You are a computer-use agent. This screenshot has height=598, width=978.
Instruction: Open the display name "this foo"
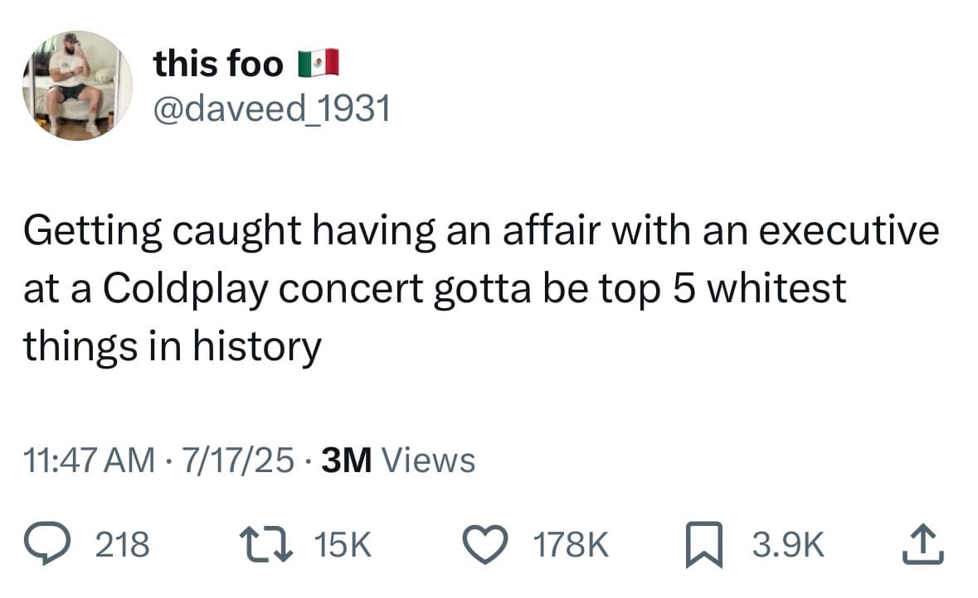(x=218, y=64)
